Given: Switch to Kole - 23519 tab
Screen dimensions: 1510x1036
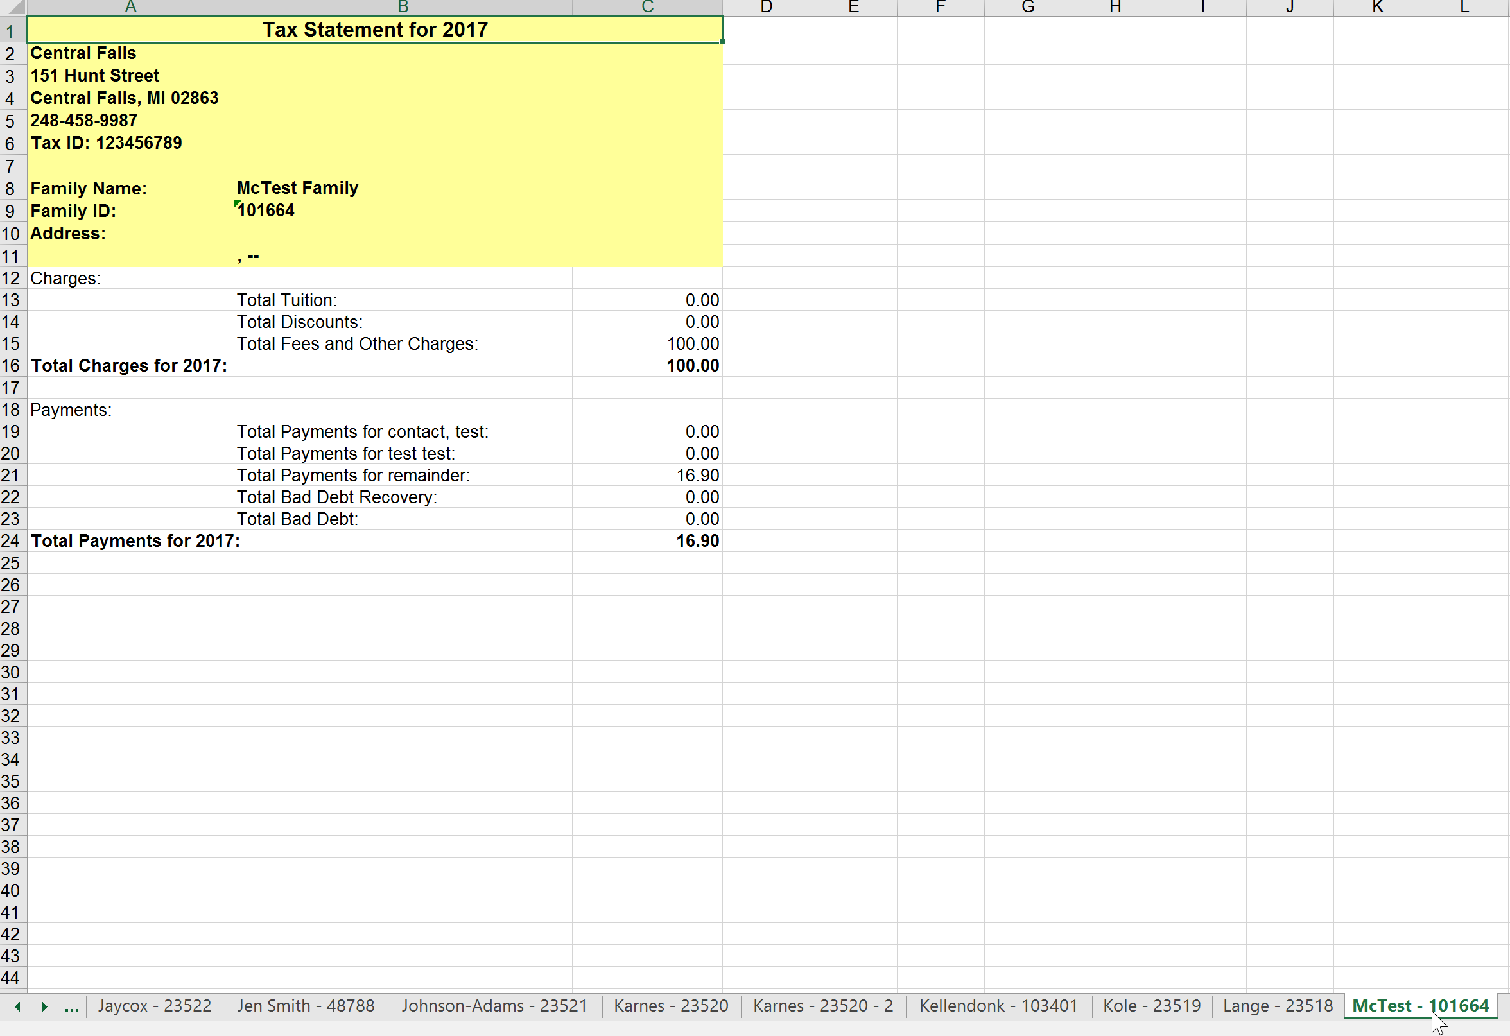Looking at the screenshot, I should click(1151, 1006).
